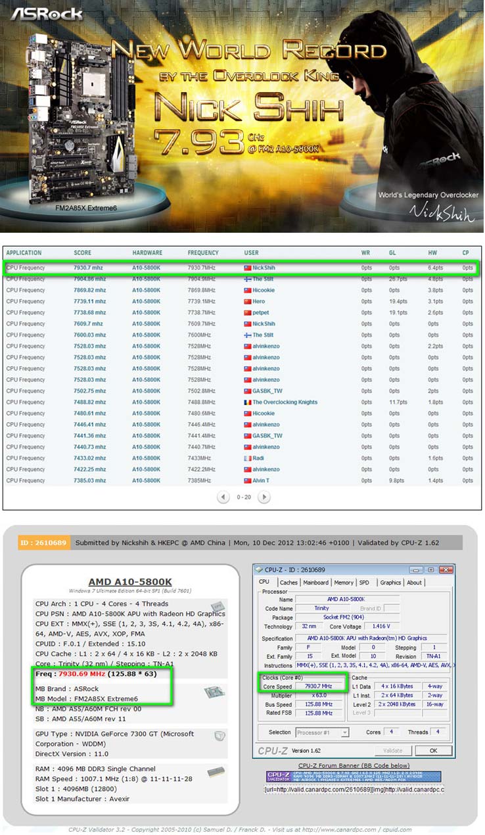The width and height of the screenshot is (485, 835).
Task: Click the next page arrow below rankings
Action: click(264, 497)
